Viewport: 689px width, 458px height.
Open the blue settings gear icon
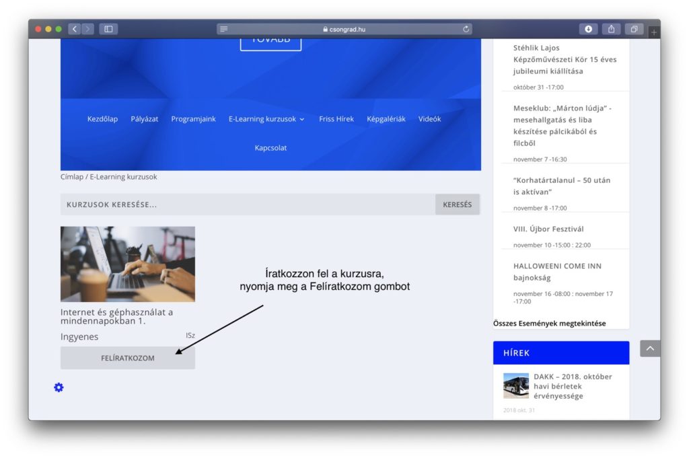(x=59, y=387)
